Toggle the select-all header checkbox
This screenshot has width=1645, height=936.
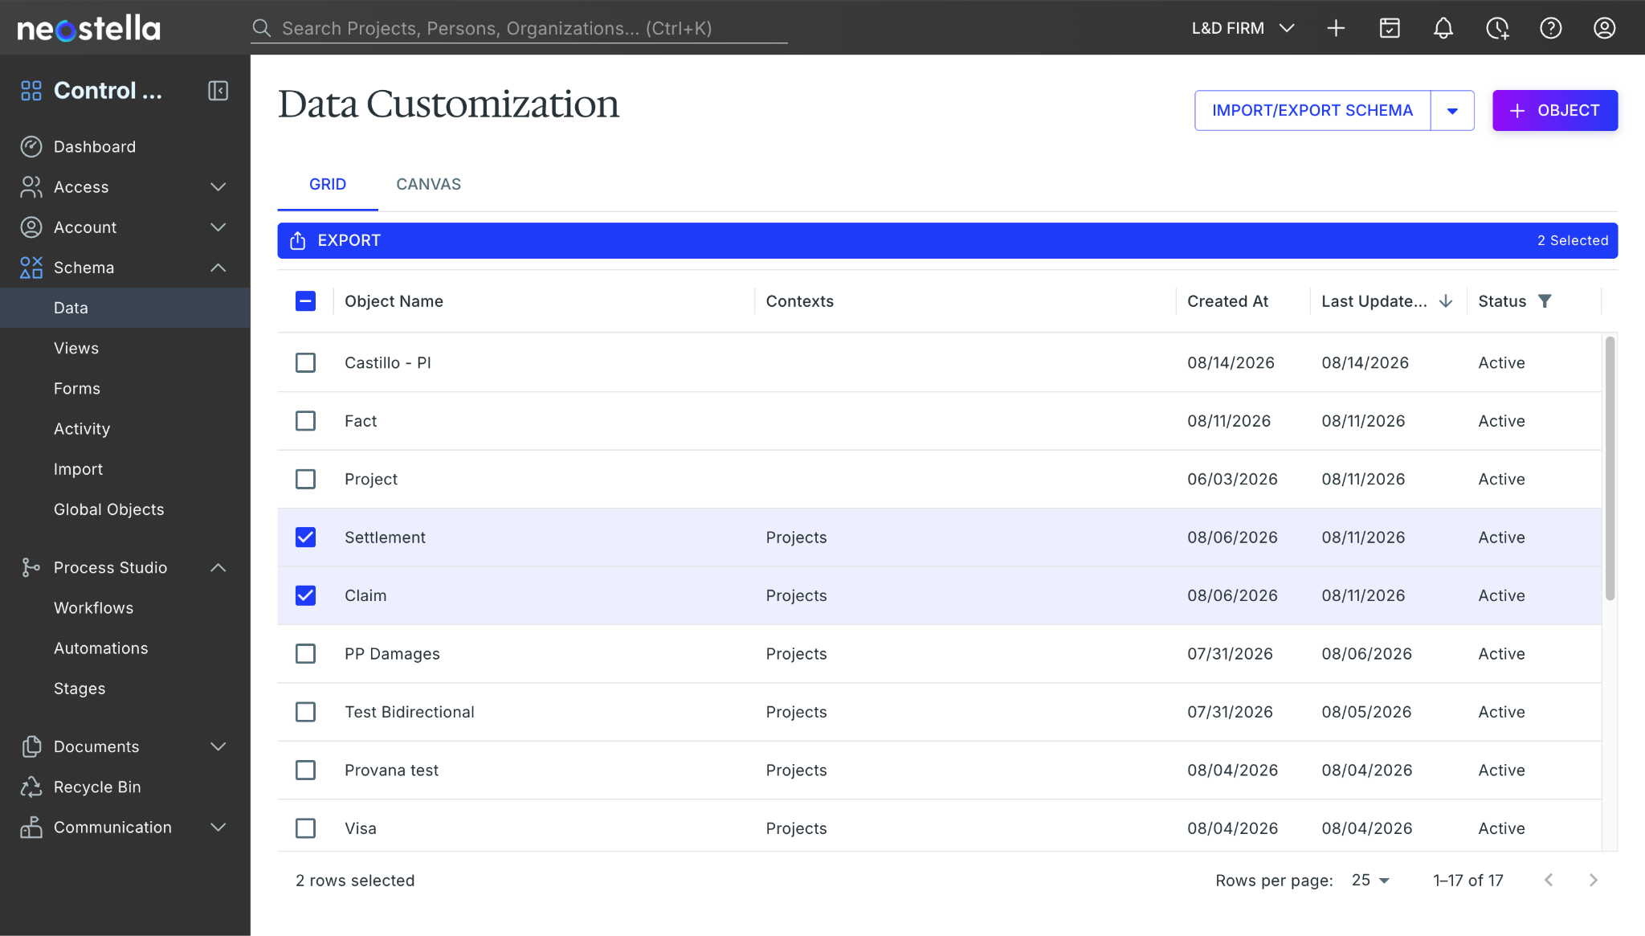point(305,301)
